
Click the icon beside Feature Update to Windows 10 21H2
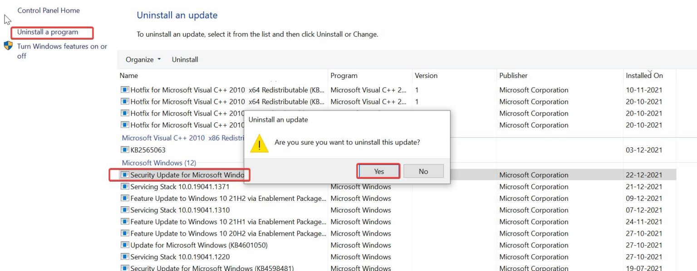126,198
